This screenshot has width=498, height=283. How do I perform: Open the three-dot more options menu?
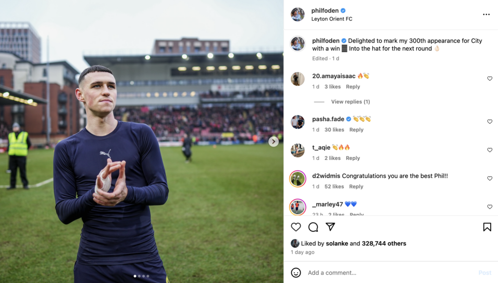pos(486,14)
